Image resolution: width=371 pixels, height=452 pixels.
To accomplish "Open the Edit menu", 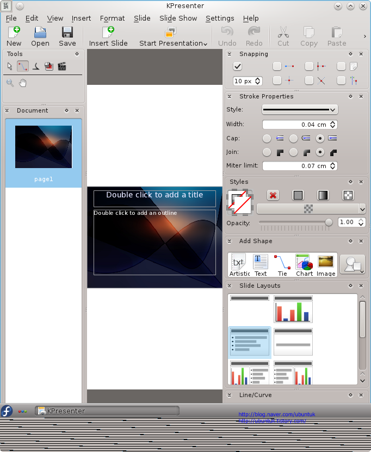I will click(x=32, y=18).
